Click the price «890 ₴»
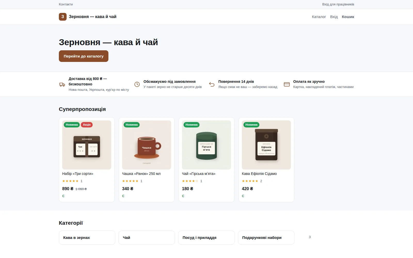The image size is (413, 258). click(x=68, y=189)
